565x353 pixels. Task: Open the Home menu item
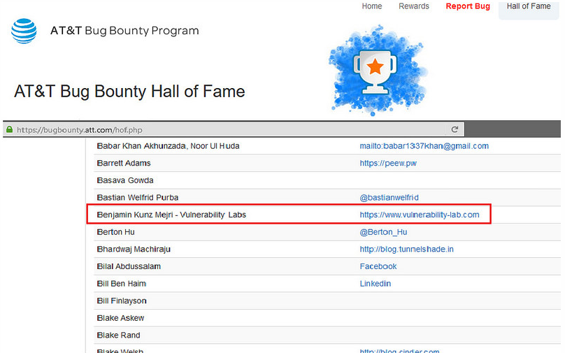tap(371, 6)
